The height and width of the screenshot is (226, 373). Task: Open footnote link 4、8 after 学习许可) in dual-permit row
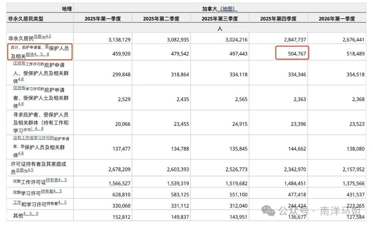(38, 129)
